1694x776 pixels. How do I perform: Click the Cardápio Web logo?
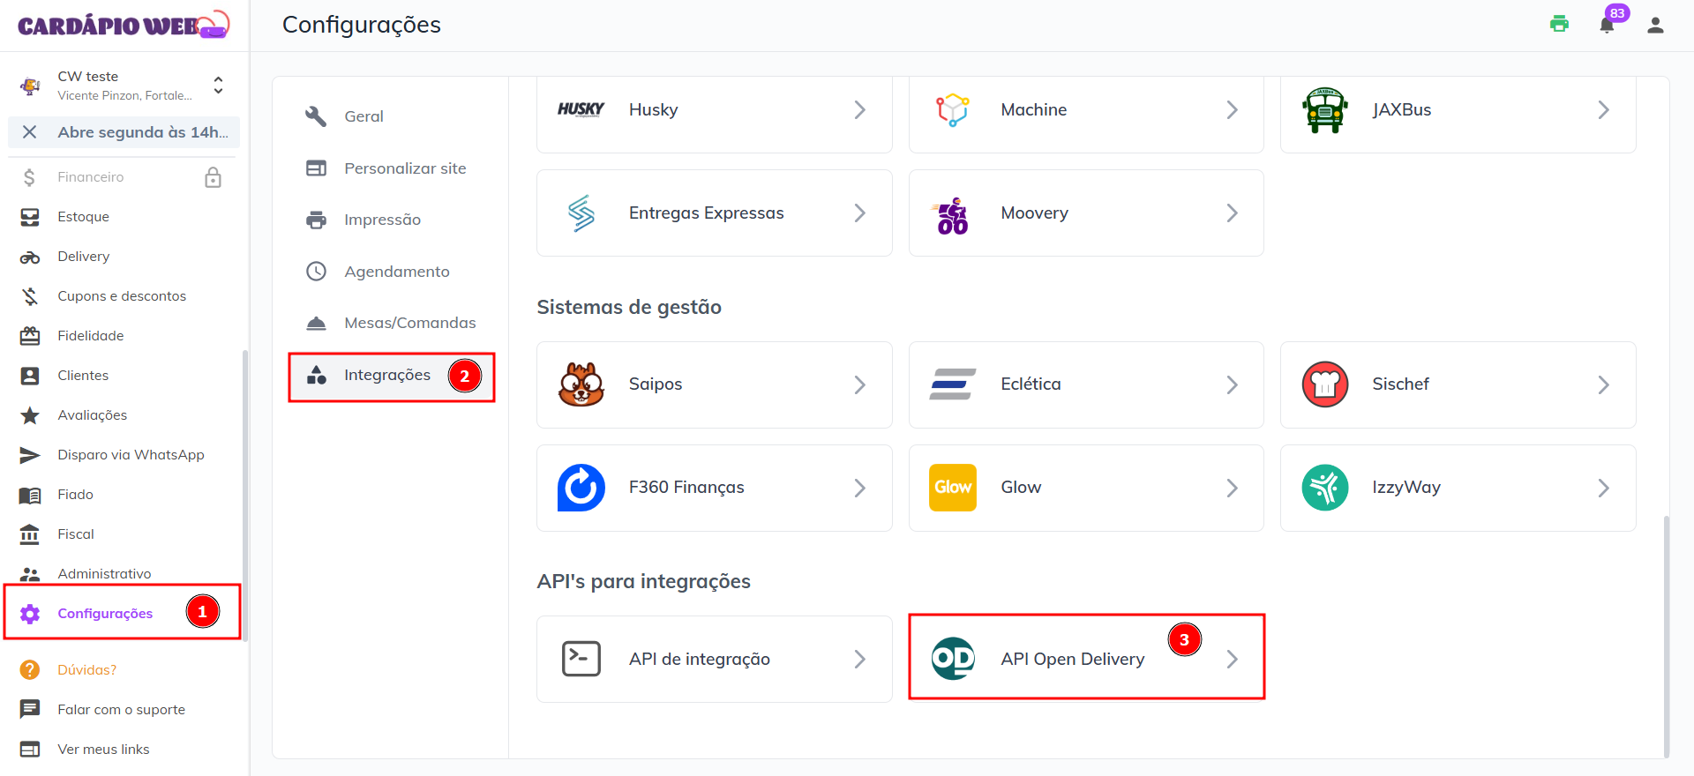[124, 25]
